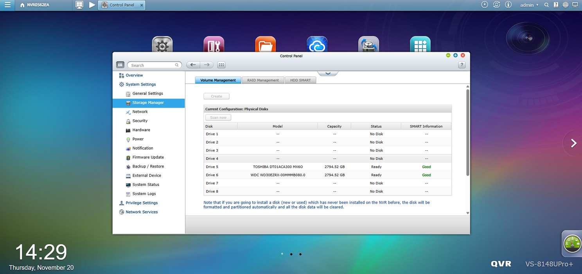Expand the collapsed desktop panel chevron

pyautogui.click(x=328, y=74)
